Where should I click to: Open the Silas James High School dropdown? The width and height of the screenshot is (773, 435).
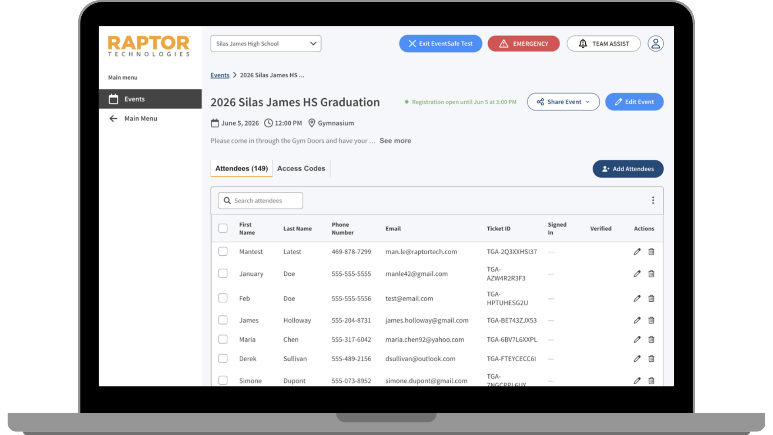[x=266, y=43]
